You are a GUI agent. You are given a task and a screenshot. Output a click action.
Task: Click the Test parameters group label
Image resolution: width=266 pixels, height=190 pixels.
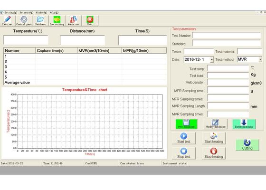click(x=184, y=29)
